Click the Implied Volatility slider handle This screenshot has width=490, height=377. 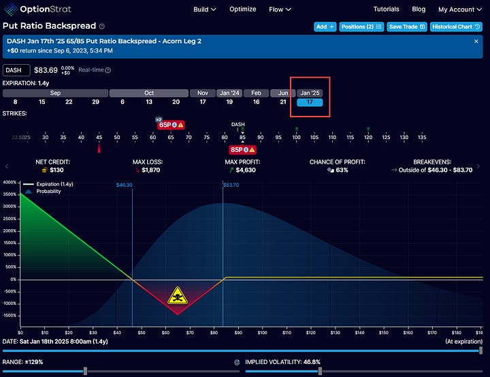320,372
